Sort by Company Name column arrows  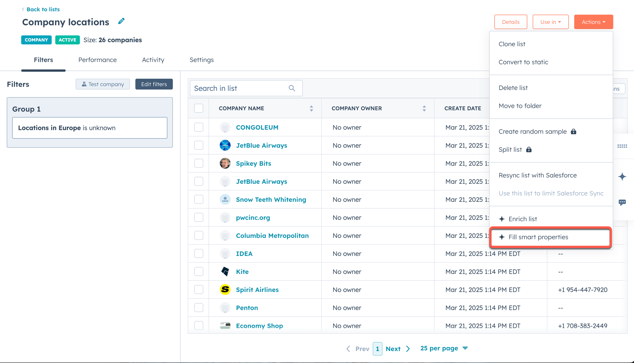click(x=311, y=108)
